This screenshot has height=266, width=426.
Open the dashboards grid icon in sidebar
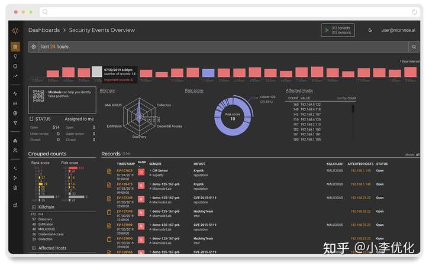pyautogui.click(x=15, y=47)
